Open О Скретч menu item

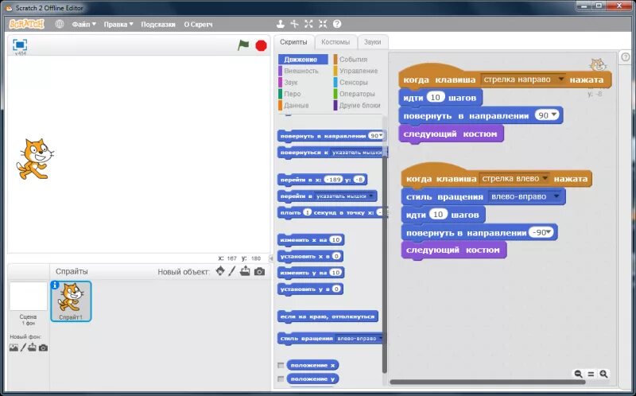tap(198, 25)
